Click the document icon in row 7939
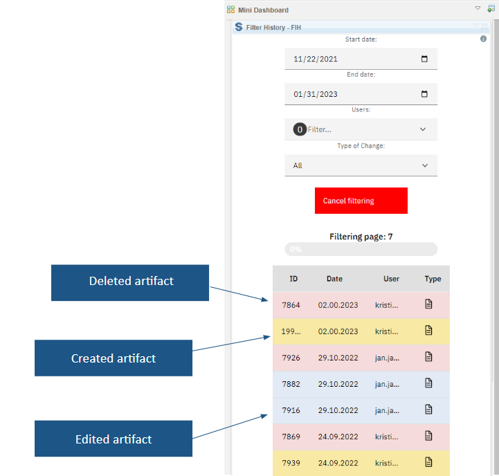Image resolution: width=499 pixels, height=476 pixels. [x=428, y=462]
